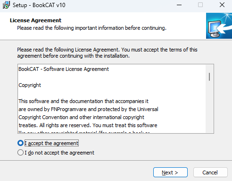
Task: Click the 'I accept the agreement' label text
Action: tap(51, 143)
